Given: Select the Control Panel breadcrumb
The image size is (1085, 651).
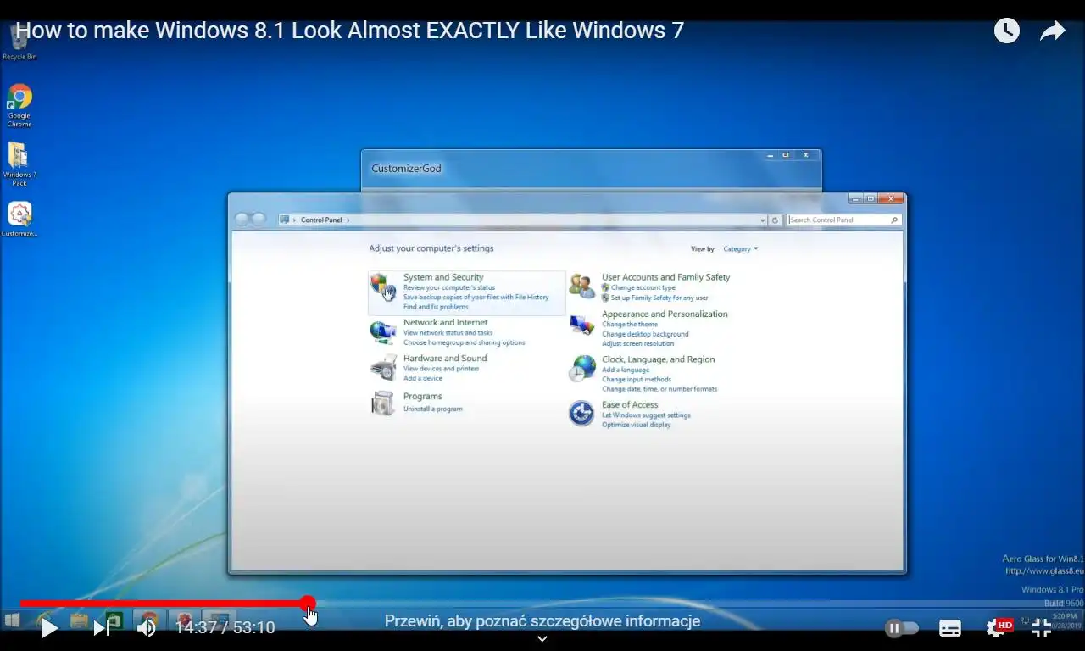Looking at the screenshot, I should point(321,220).
